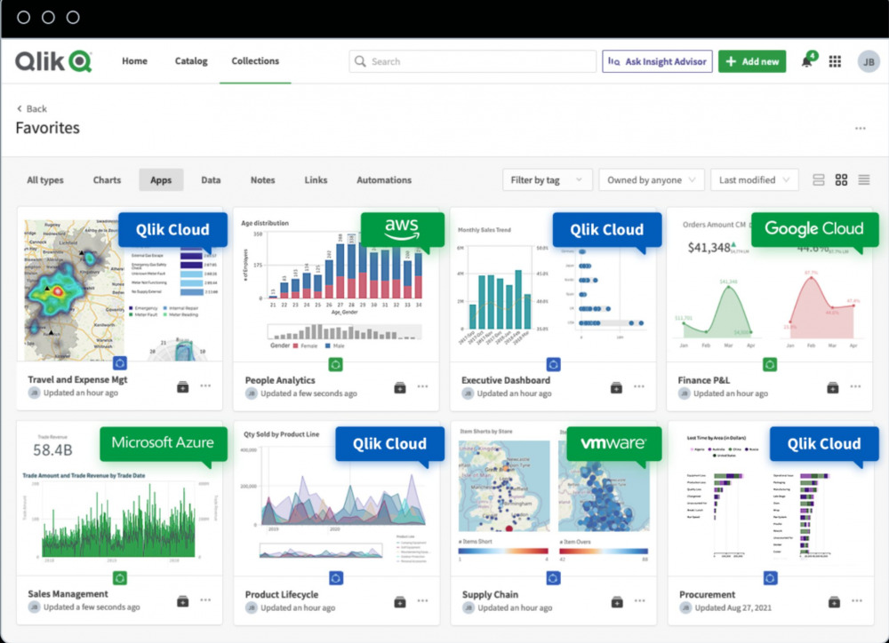
Task: Show All types filter
Action: point(45,180)
